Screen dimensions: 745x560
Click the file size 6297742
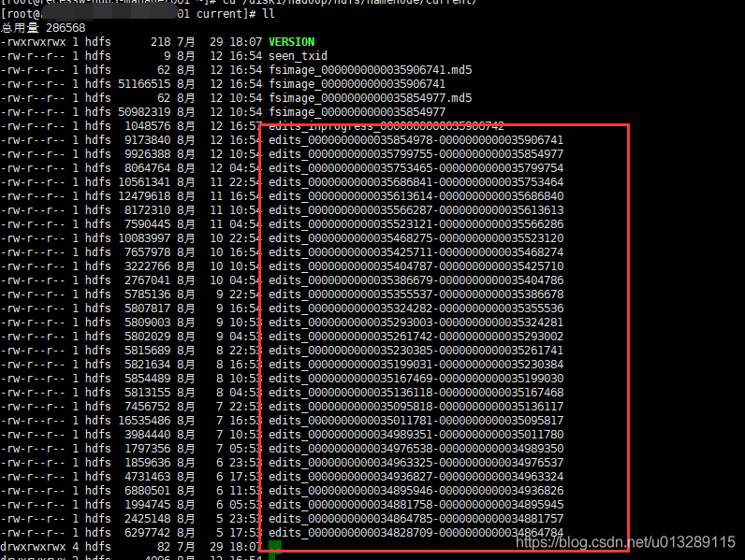click(147, 533)
